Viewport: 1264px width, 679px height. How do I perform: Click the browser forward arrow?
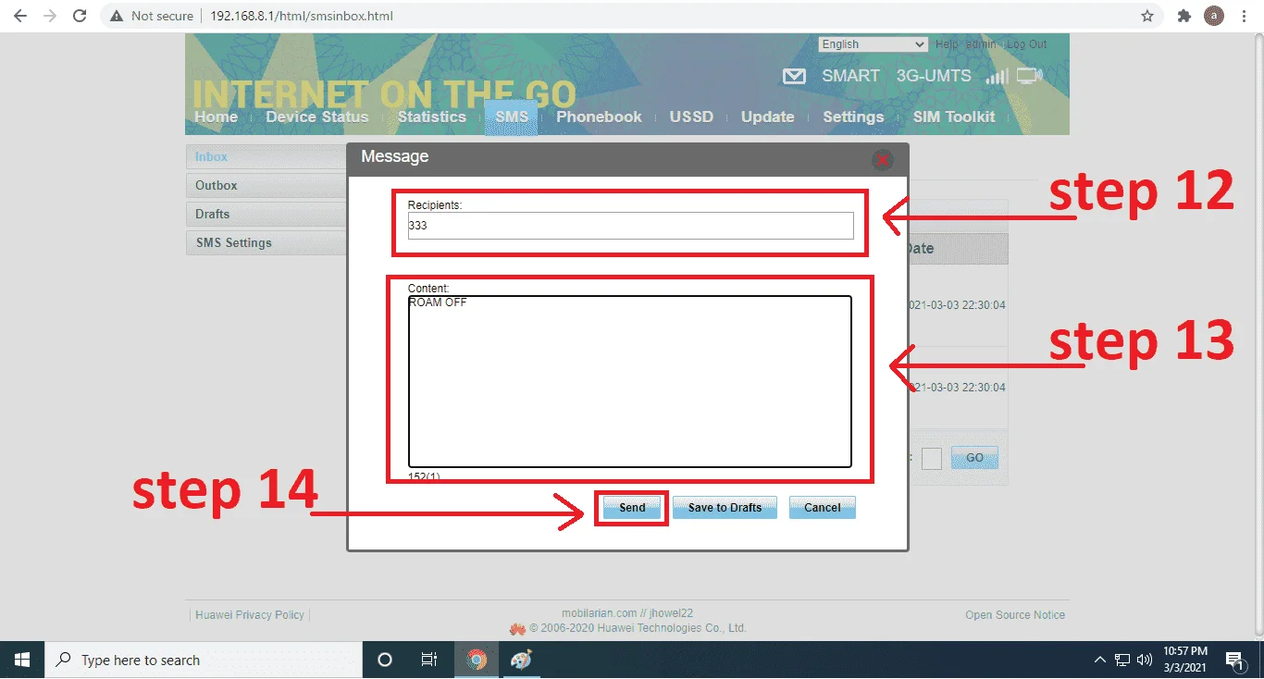click(50, 16)
